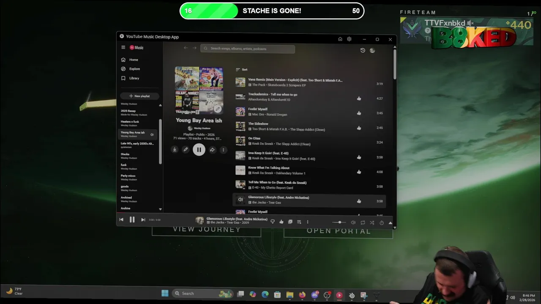Open the account avatar menu
The width and height of the screenshot is (541, 304).
(372, 50)
